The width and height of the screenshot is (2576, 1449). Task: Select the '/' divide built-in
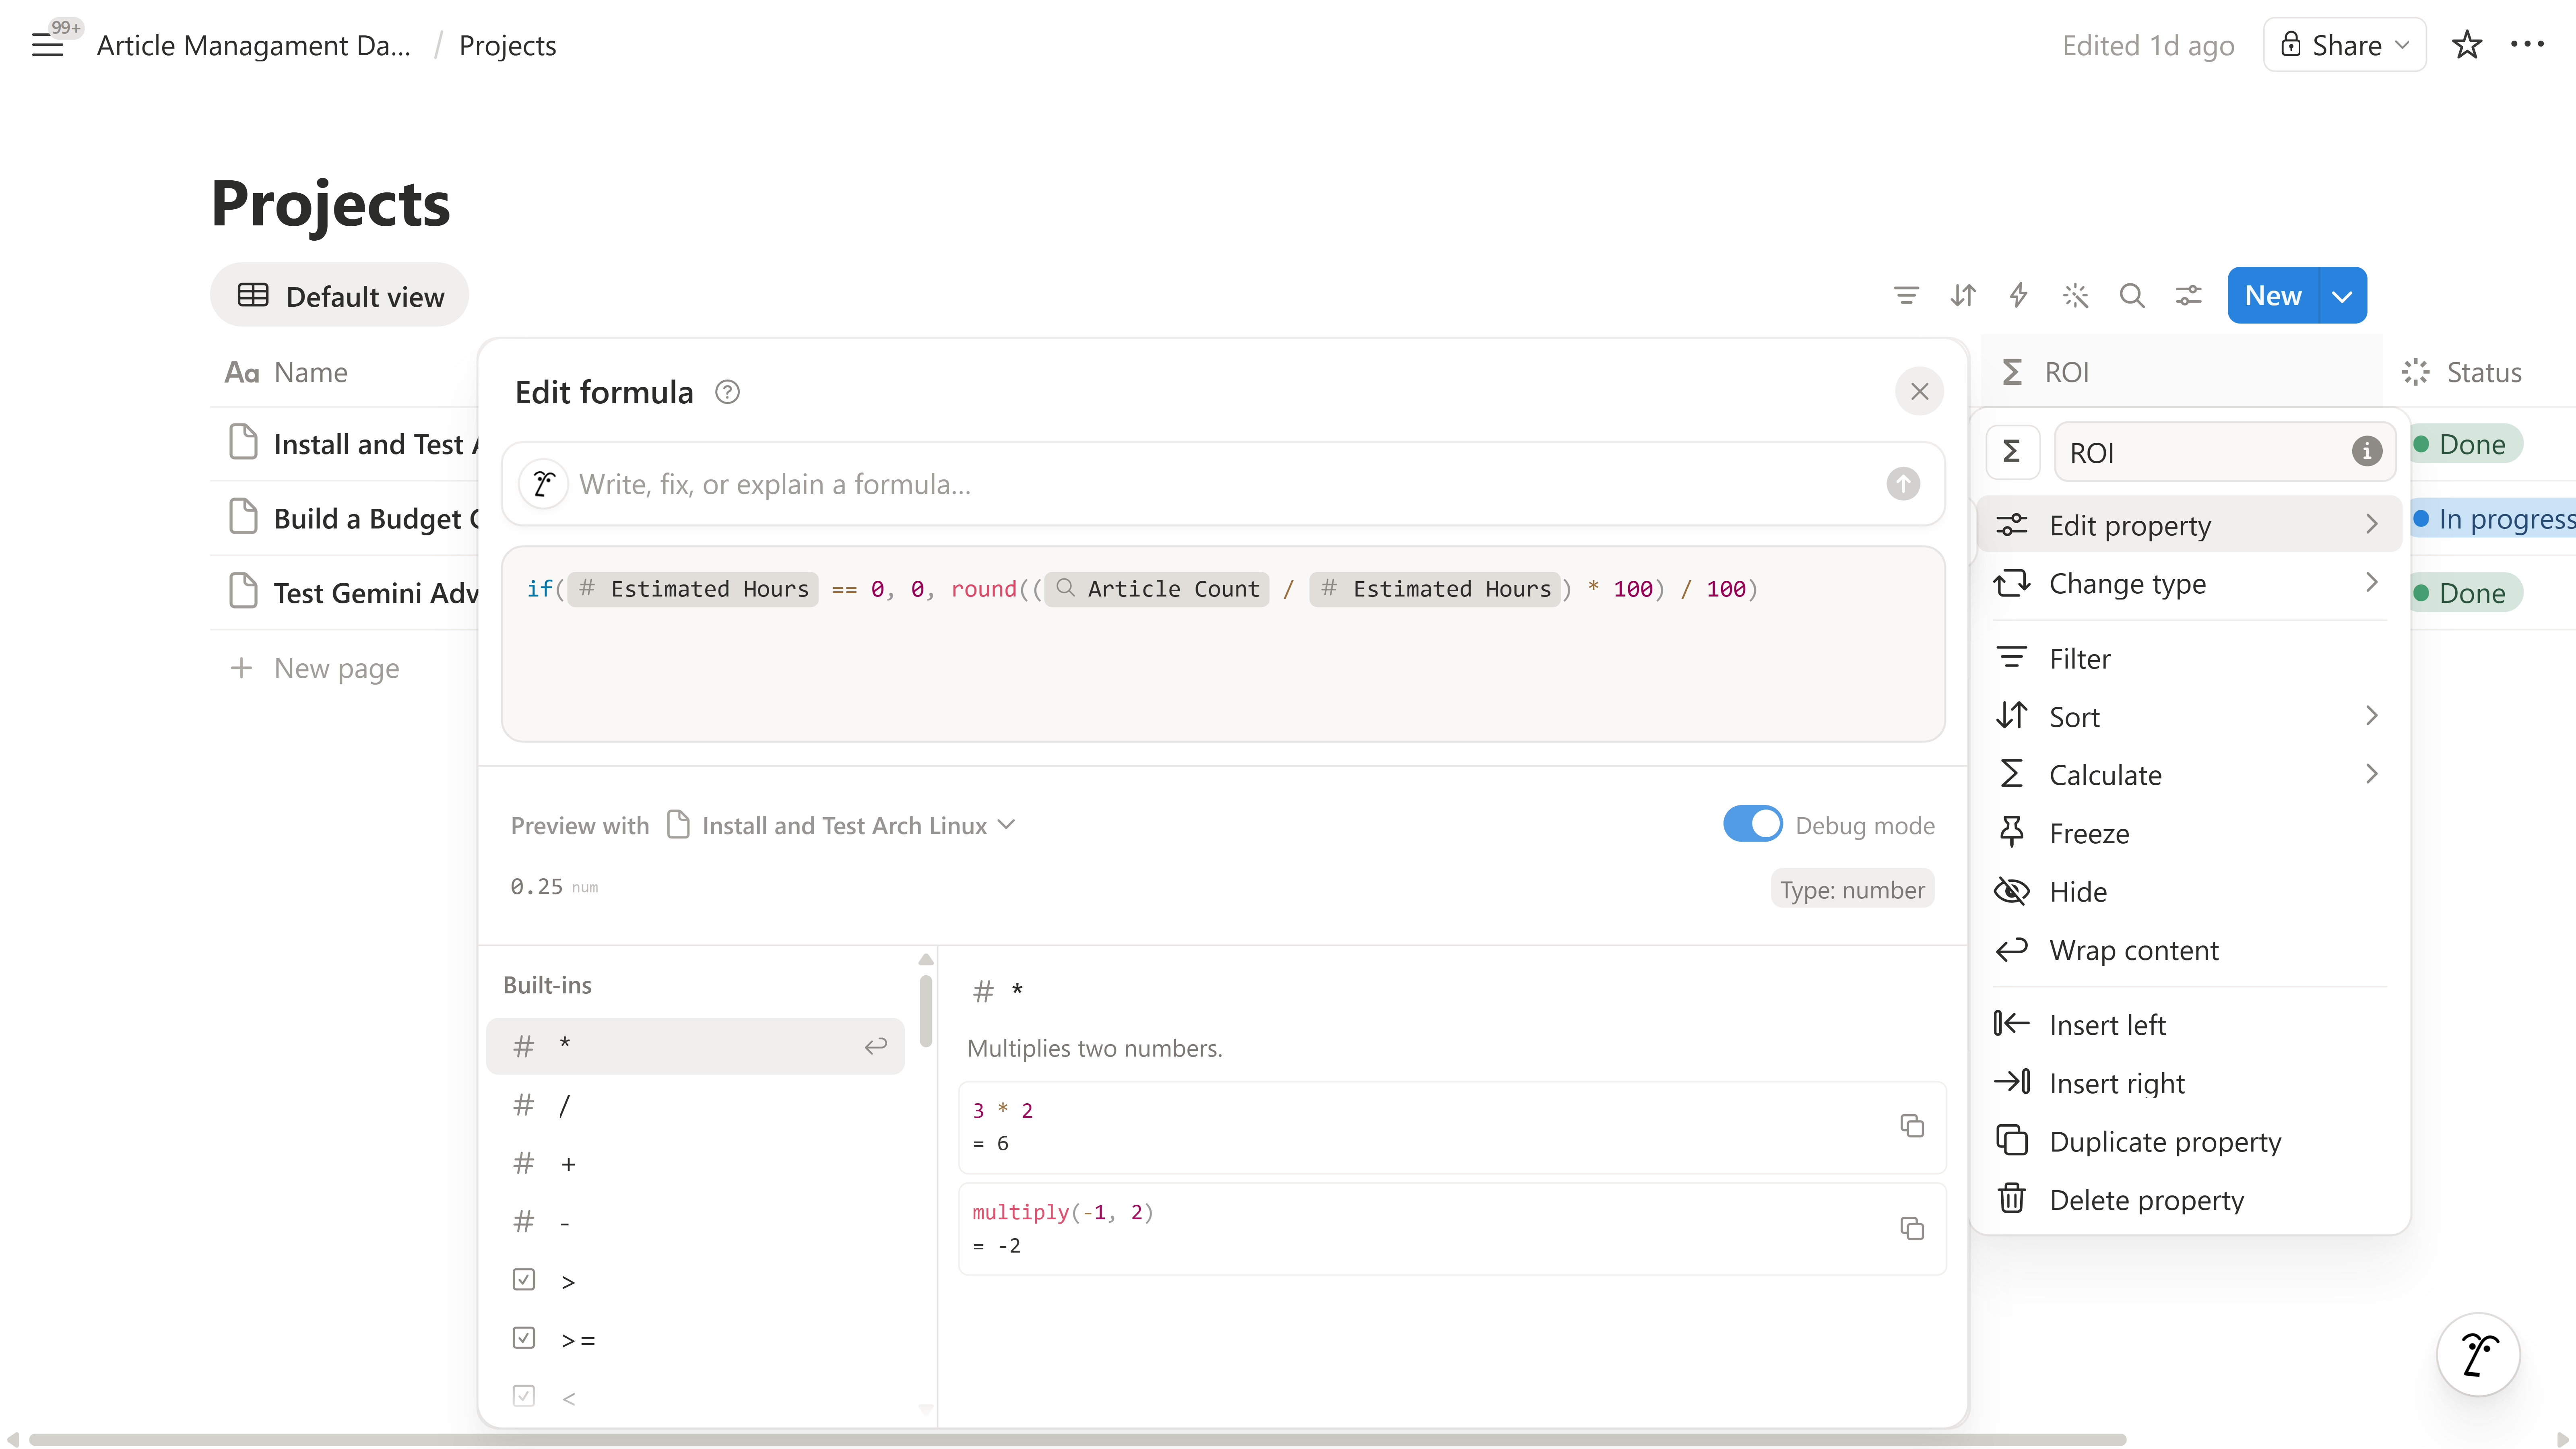tap(695, 1105)
